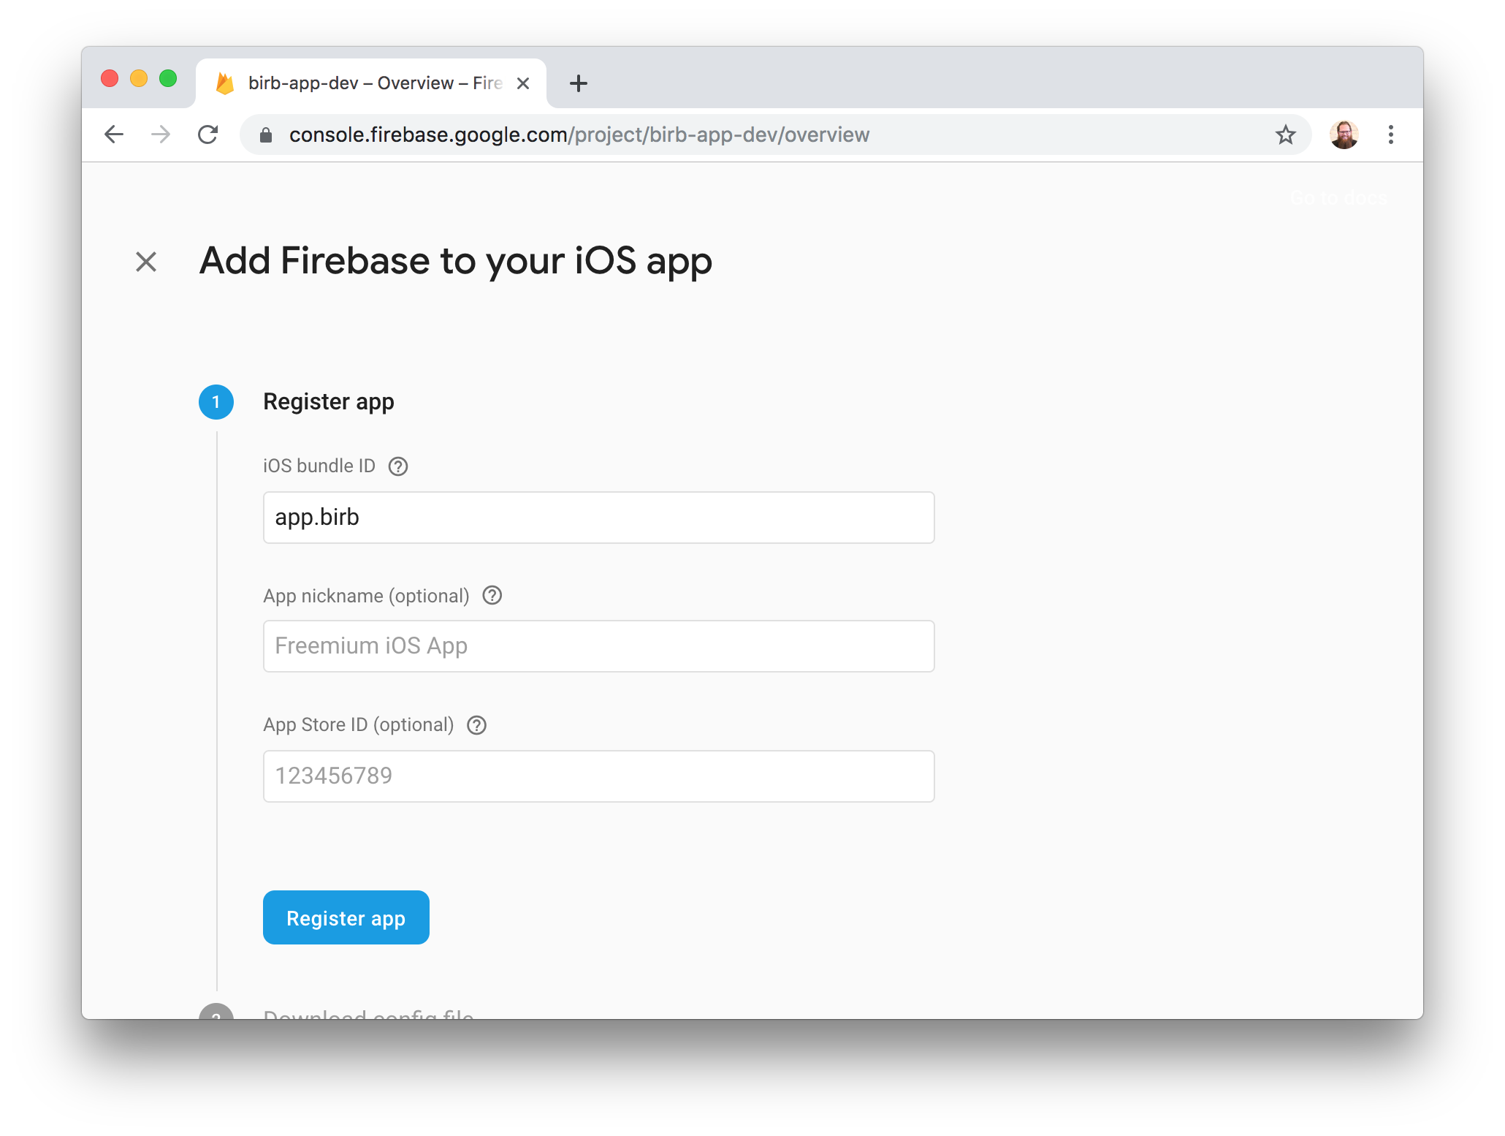Click the bookmark star icon
1505x1136 pixels.
(x=1285, y=135)
